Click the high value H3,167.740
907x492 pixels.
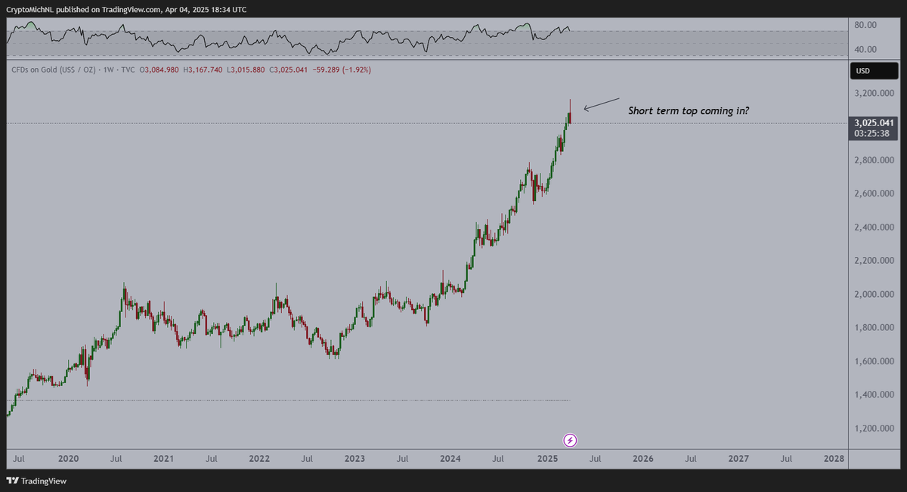[203, 70]
